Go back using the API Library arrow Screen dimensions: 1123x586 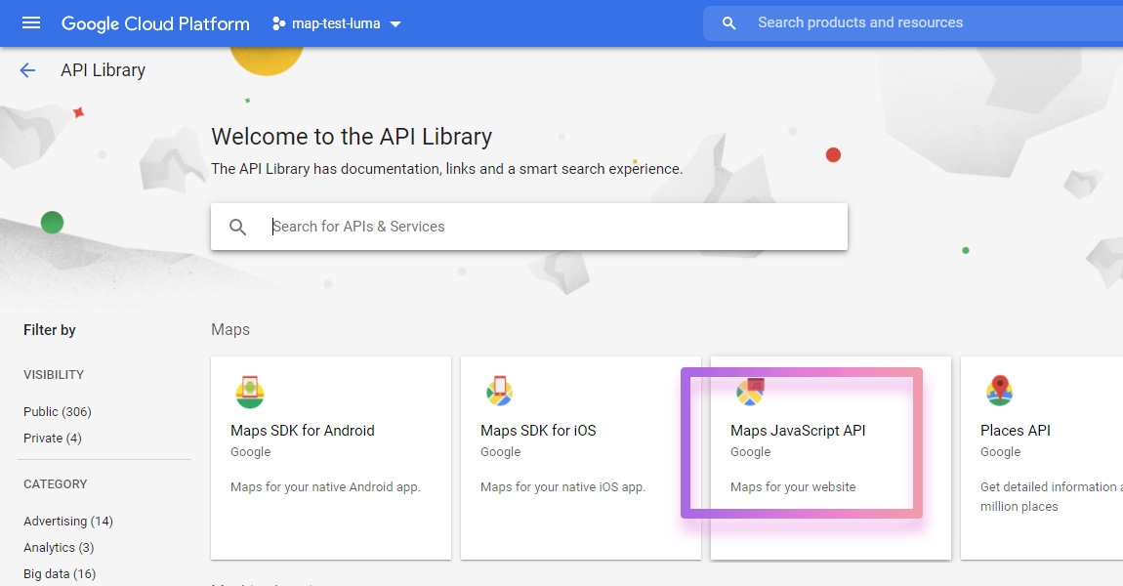27,70
